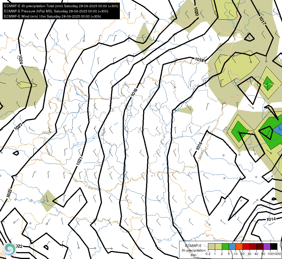Click the 'Fejér' county label on the map
282x259 pixels.
(x=104, y=132)
